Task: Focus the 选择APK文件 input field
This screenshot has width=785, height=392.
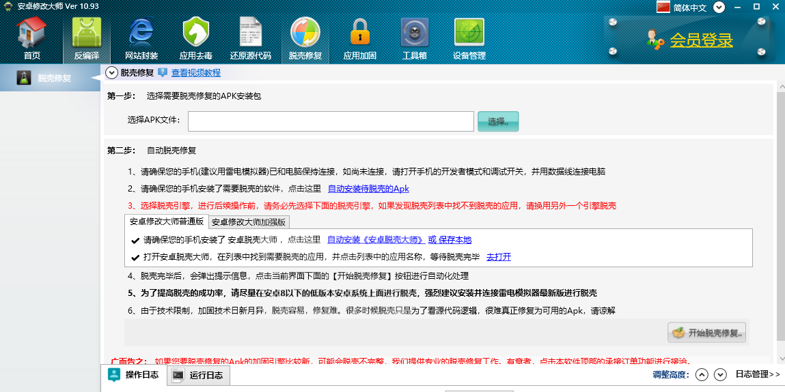Action: tap(331, 121)
